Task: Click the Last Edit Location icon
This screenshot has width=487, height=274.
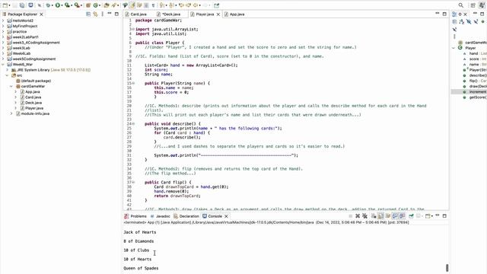Action: click(181, 5)
